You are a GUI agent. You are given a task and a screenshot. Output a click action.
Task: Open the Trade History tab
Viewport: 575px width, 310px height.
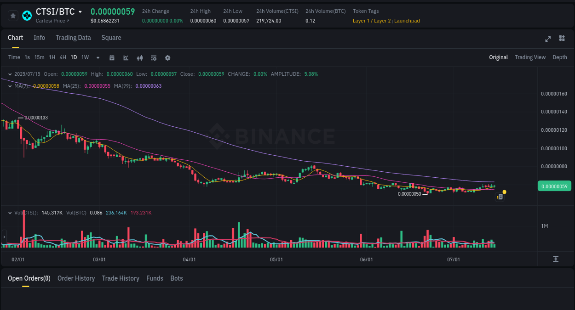121,278
